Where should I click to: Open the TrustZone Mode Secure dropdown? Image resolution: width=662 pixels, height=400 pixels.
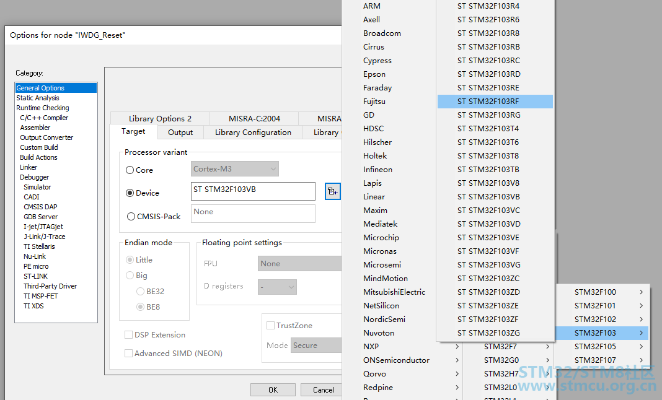coord(316,345)
